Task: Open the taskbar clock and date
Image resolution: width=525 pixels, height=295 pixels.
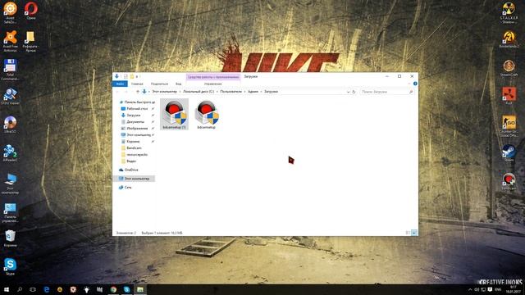Action: click(514, 289)
